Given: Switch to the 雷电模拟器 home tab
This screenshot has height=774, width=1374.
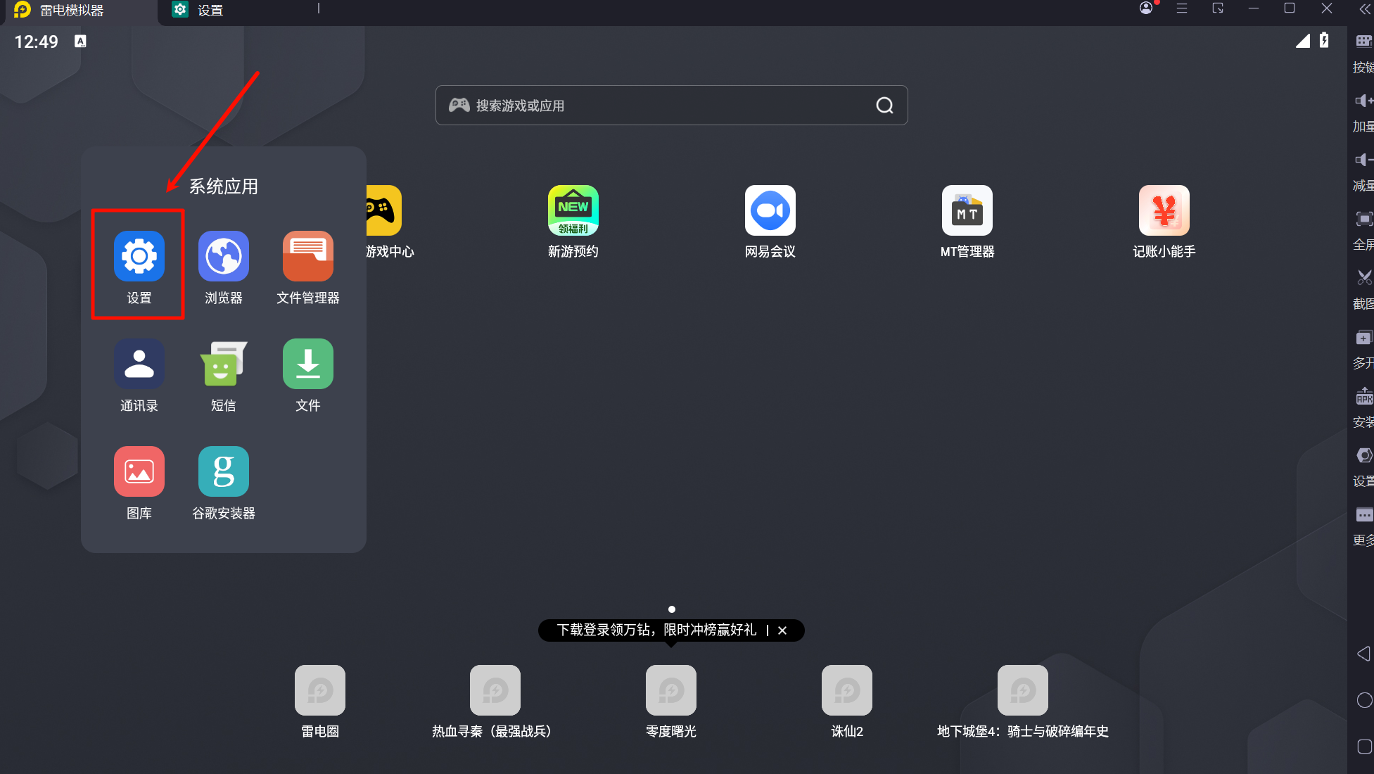Looking at the screenshot, I should [x=70, y=10].
